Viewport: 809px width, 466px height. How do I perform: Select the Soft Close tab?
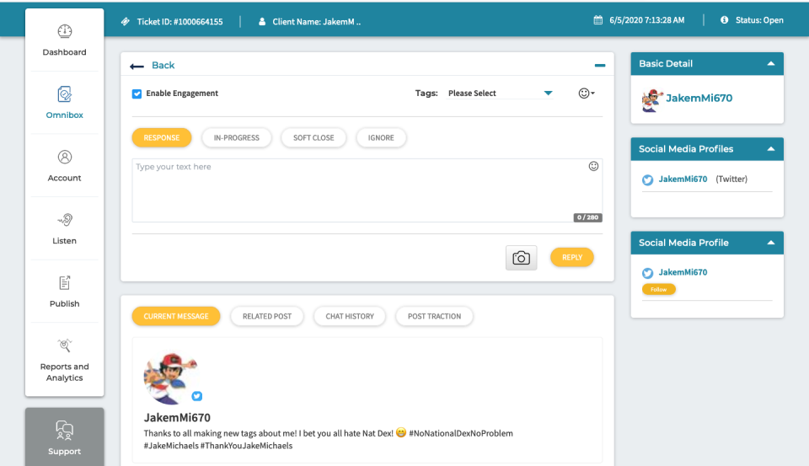point(313,138)
